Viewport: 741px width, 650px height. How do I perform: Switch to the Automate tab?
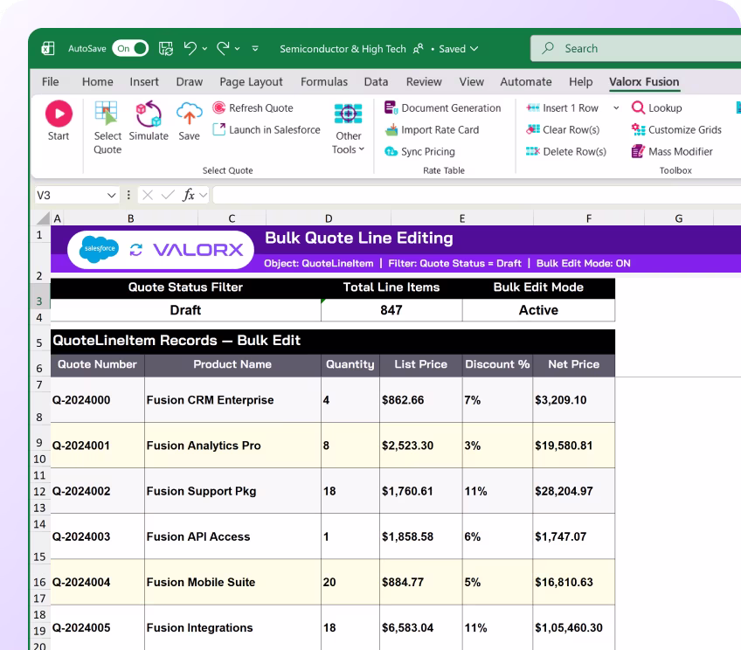coord(526,82)
